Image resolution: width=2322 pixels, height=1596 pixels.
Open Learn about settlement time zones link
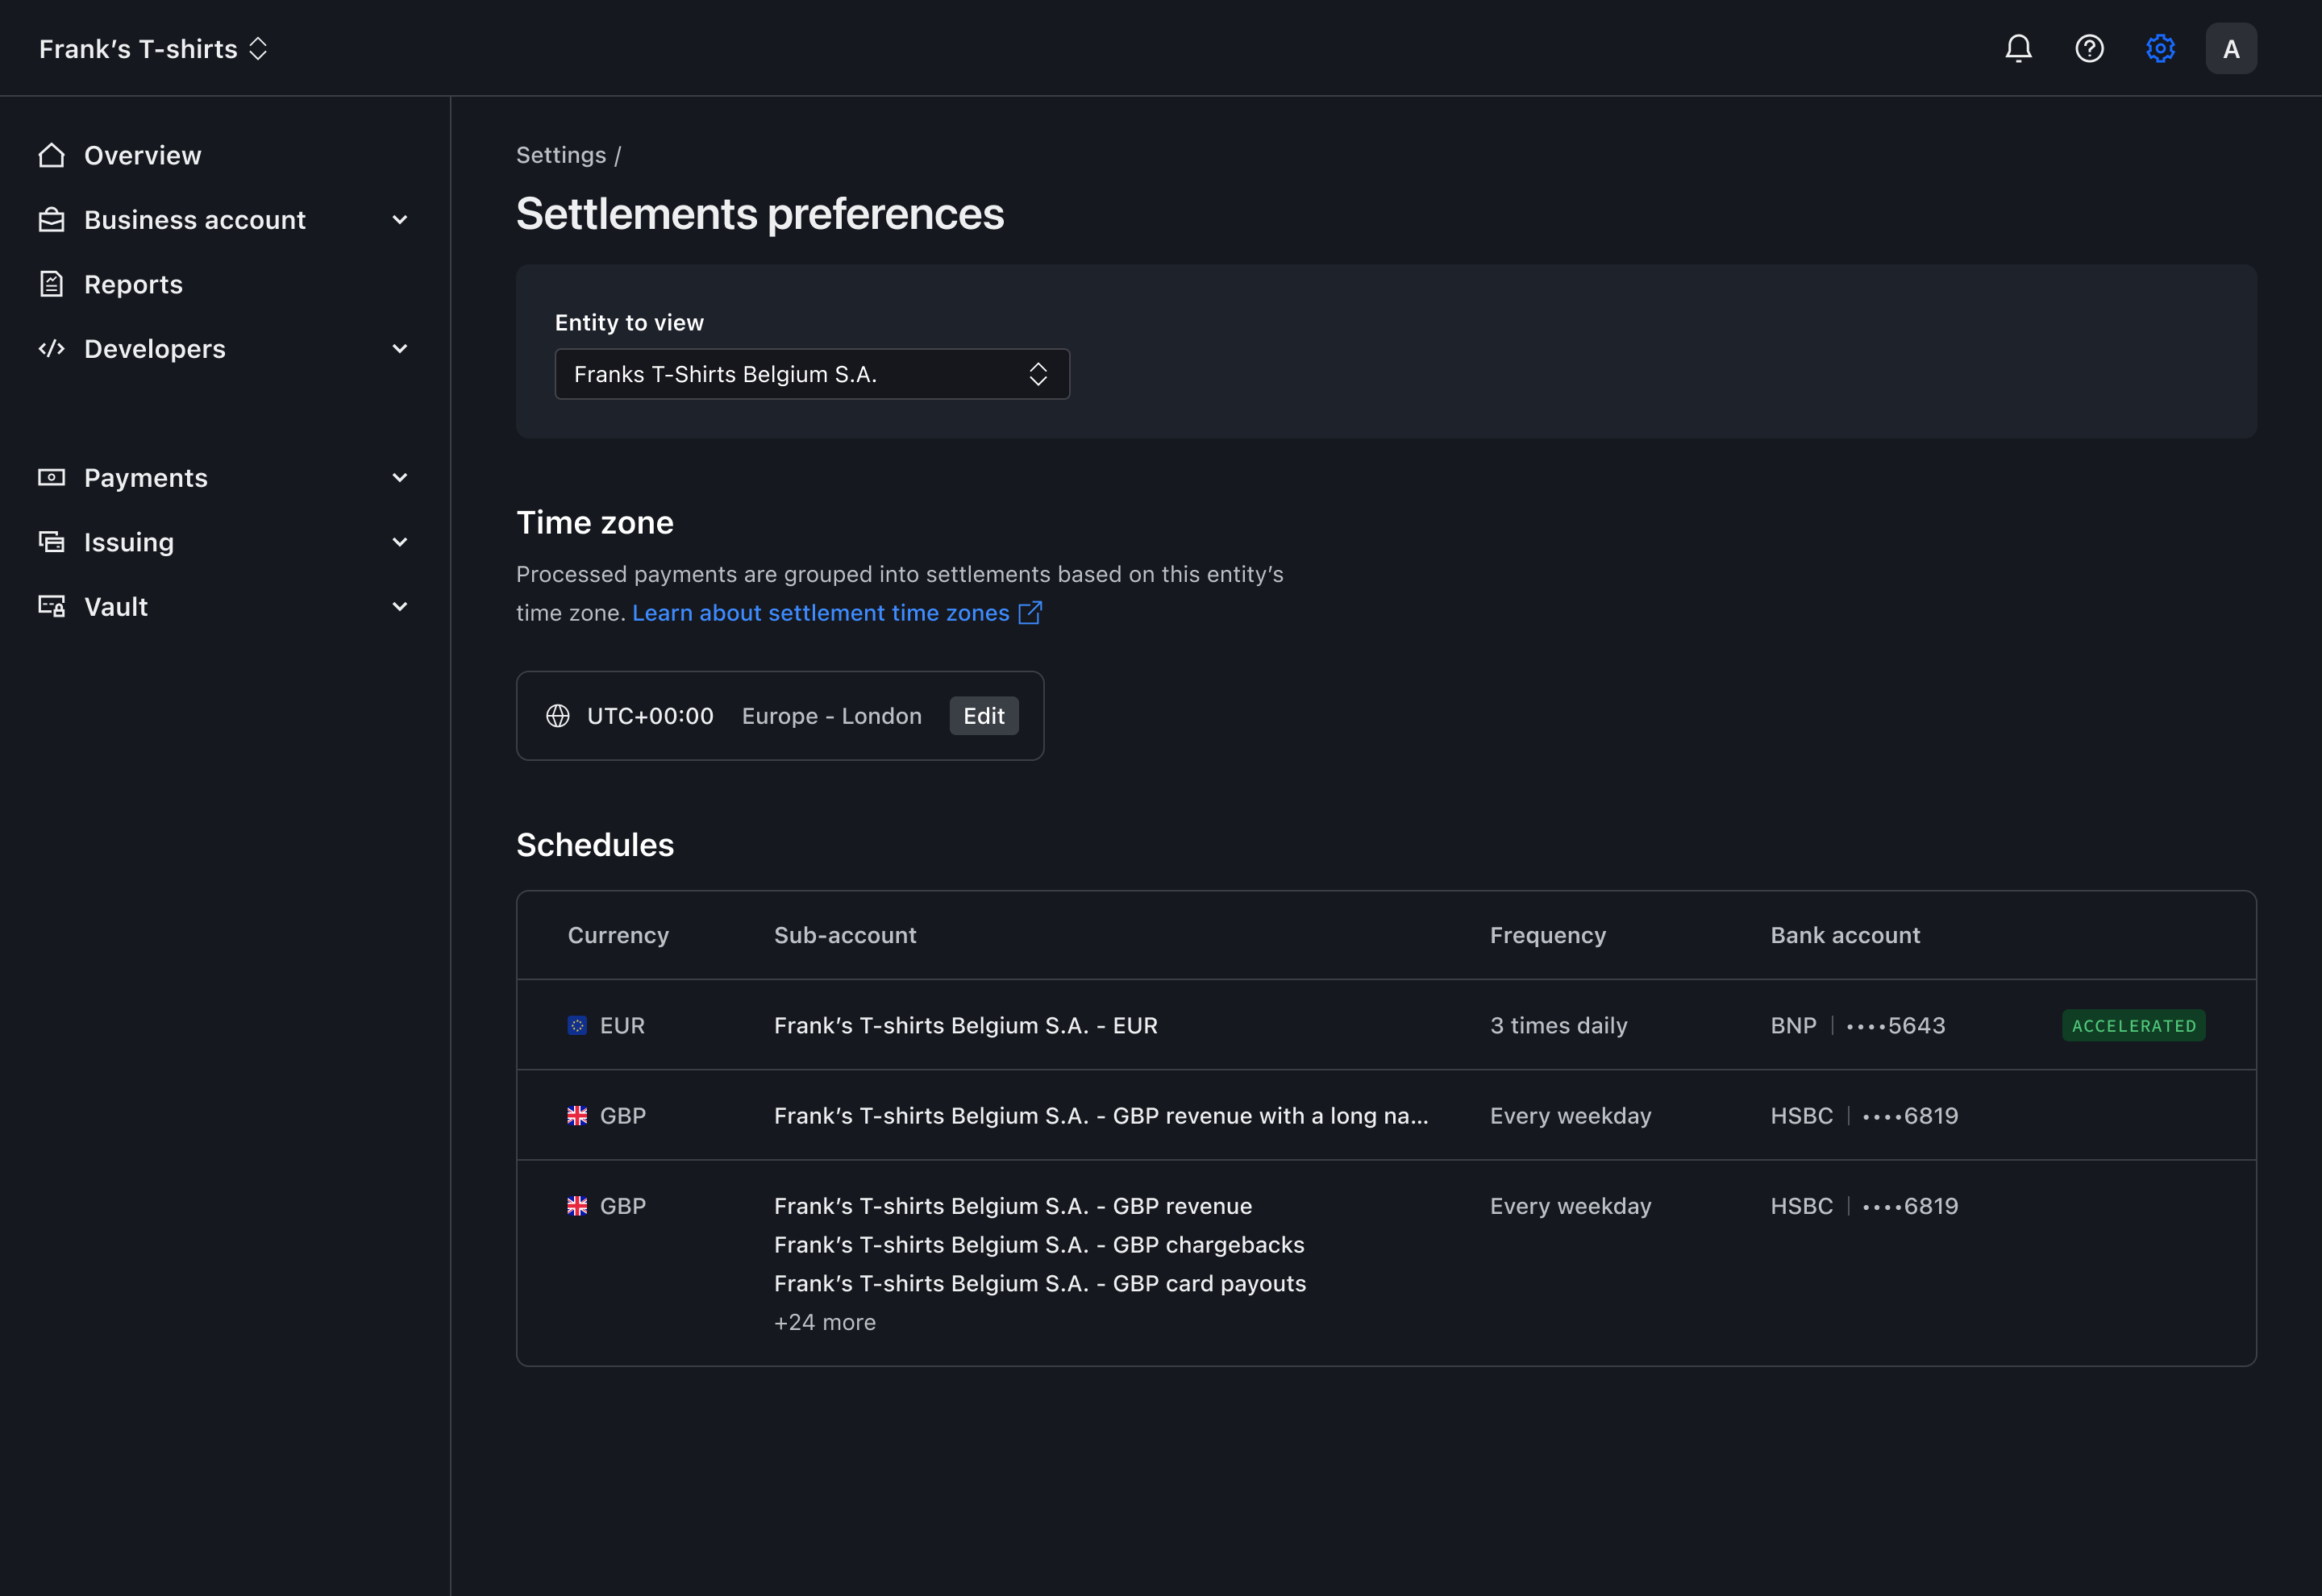[x=821, y=613]
